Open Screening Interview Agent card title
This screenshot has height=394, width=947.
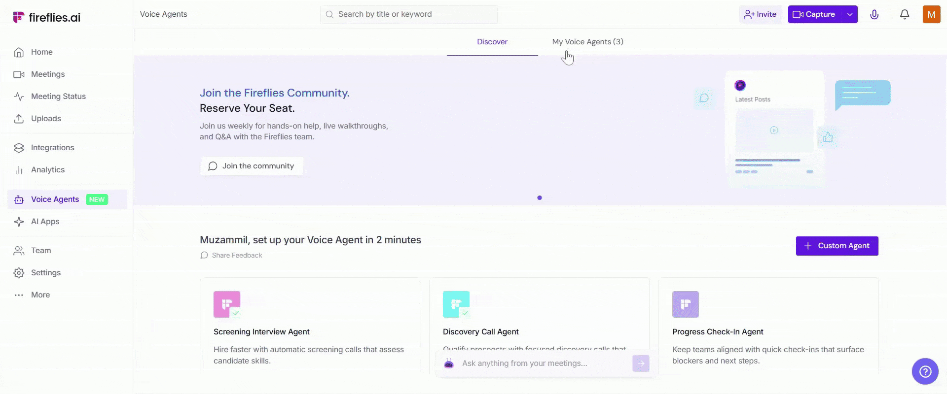261,332
